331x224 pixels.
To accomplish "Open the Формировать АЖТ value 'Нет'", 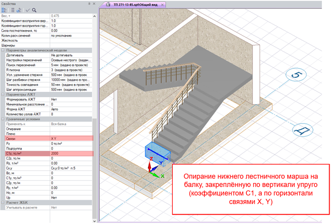I will 71,99.
